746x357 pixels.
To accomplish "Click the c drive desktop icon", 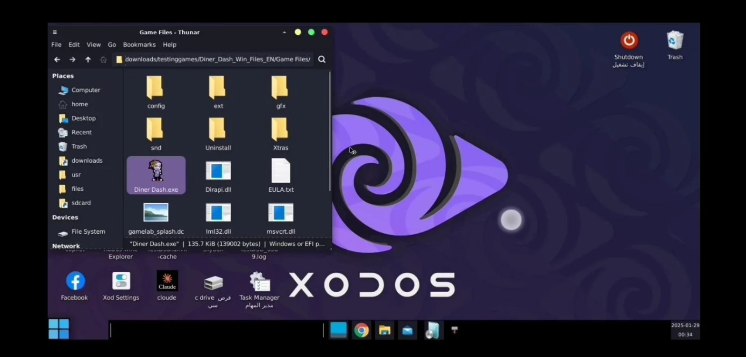I will coord(213,291).
